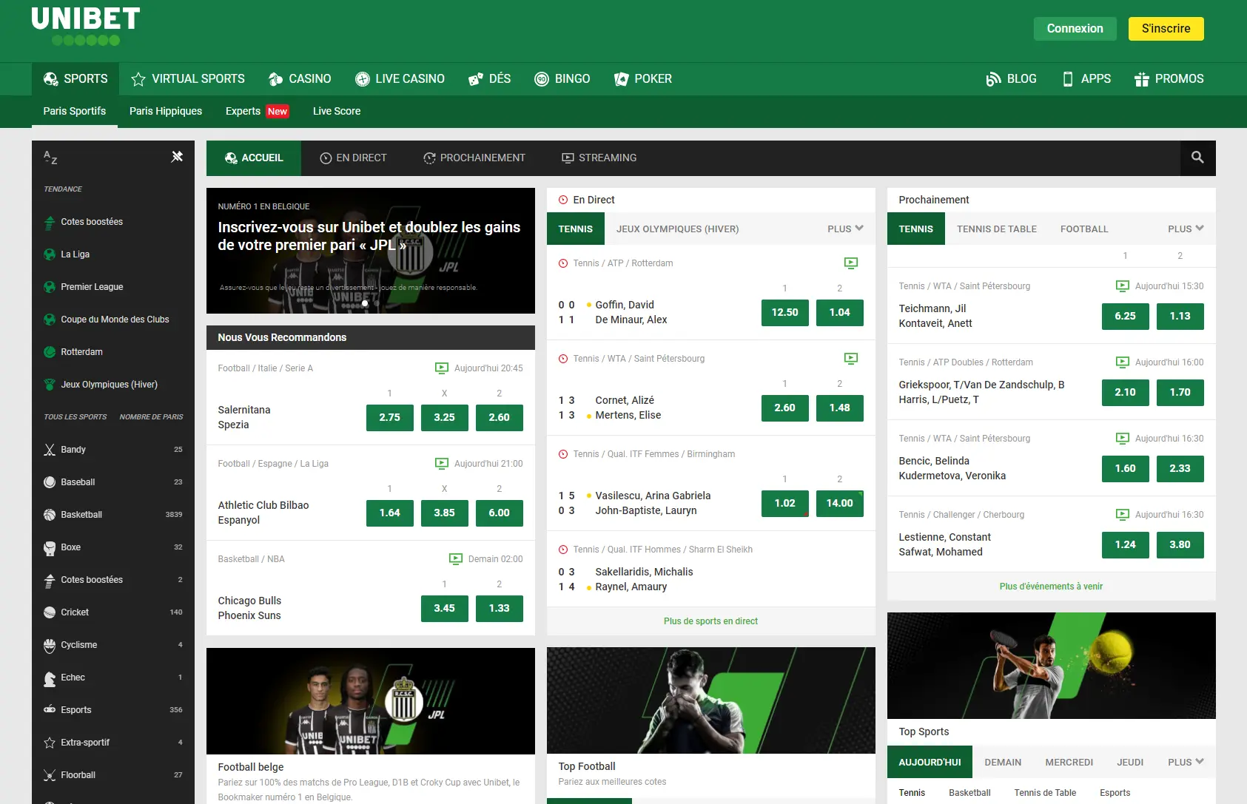Open Experts New link
This screenshot has height=804, width=1247.
coord(257,111)
